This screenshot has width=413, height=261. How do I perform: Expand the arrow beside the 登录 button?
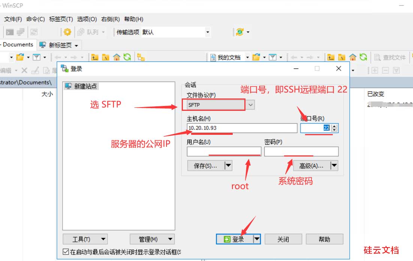pyautogui.click(x=257, y=239)
